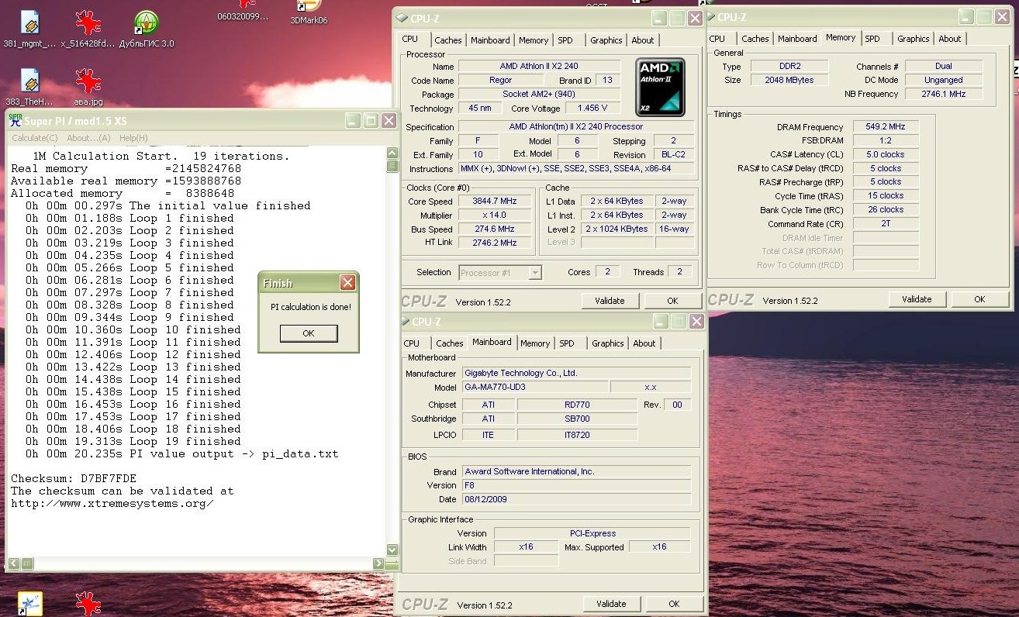Viewport: 1019px width, 617px height.
Task: Click Validate in the Mainboard CPU-Z window
Action: point(611,604)
